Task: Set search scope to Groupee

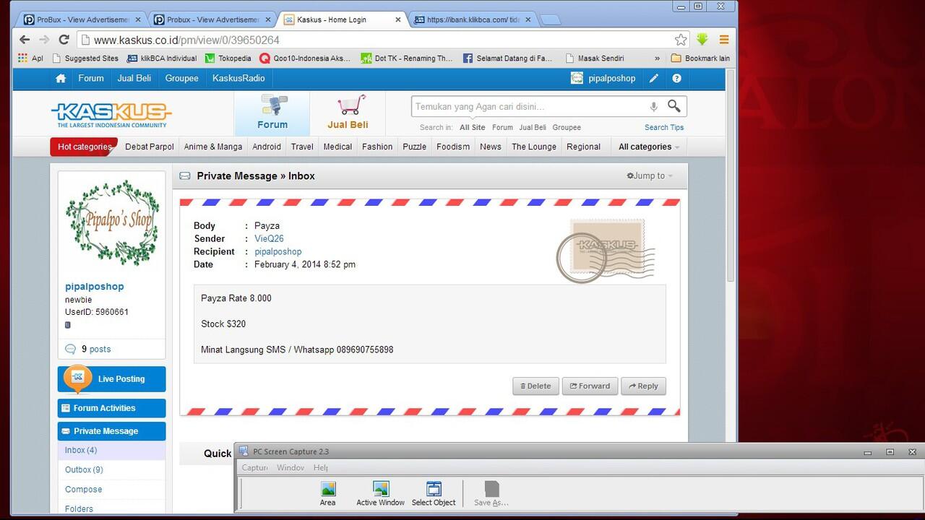Action: click(x=567, y=128)
